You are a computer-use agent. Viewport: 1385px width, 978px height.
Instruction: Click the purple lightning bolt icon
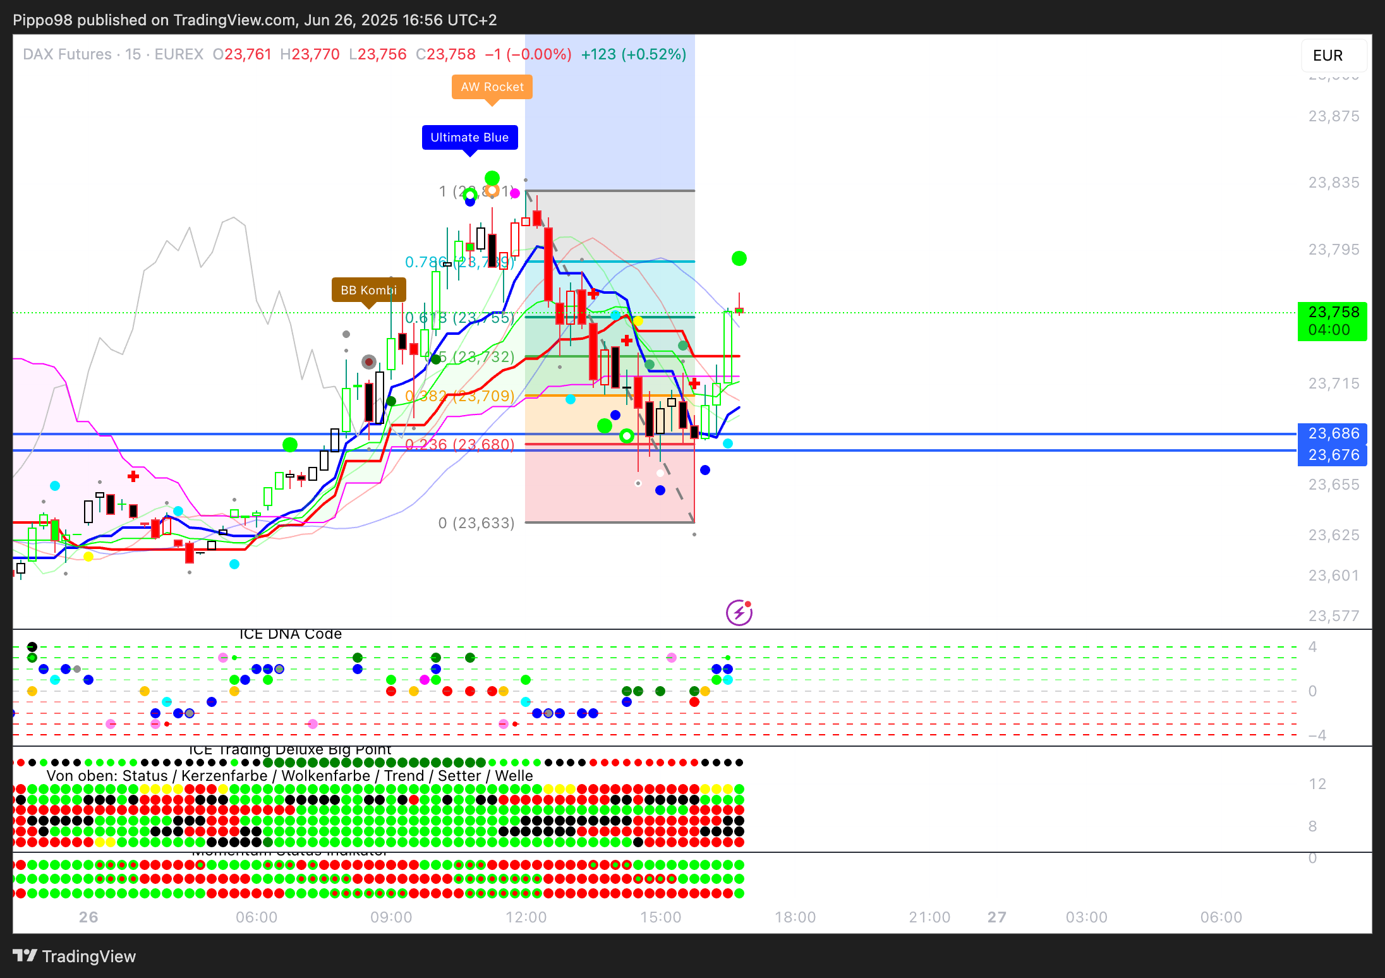pyautogui.click(x=739, y=613)
